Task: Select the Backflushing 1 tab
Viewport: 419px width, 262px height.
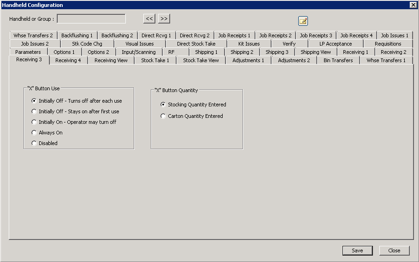Action: [x=77, y=35]
